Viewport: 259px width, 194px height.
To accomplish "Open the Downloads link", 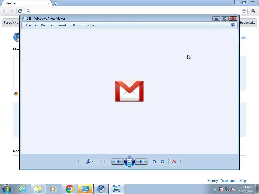I will (228, 181).
